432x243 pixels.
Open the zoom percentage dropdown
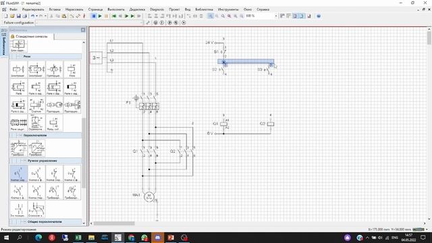[276, 16]
